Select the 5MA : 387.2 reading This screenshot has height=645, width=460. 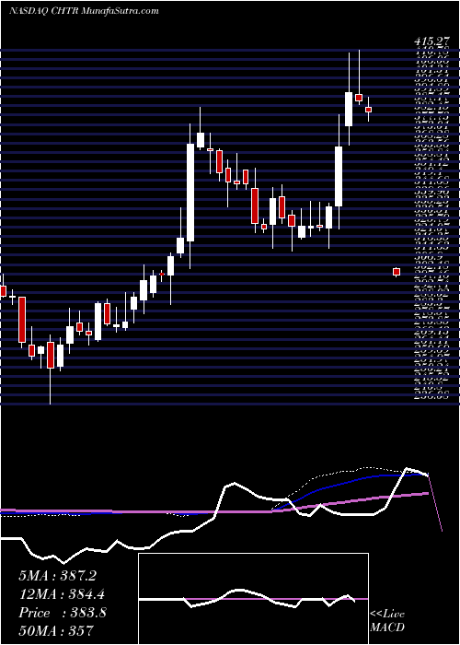57,576
